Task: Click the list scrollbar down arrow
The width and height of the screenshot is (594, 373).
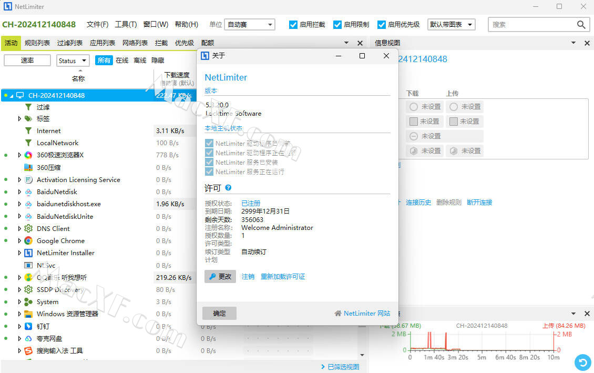Action: [x=362, y=355]
